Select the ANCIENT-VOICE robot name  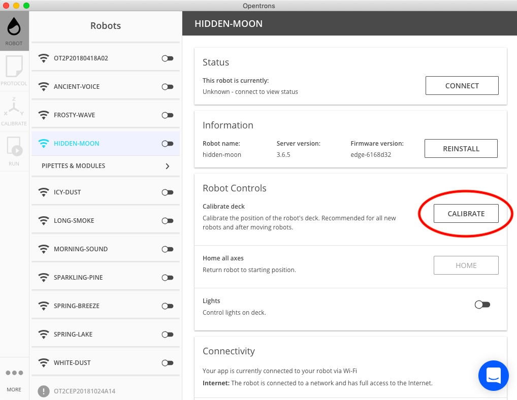77,87
